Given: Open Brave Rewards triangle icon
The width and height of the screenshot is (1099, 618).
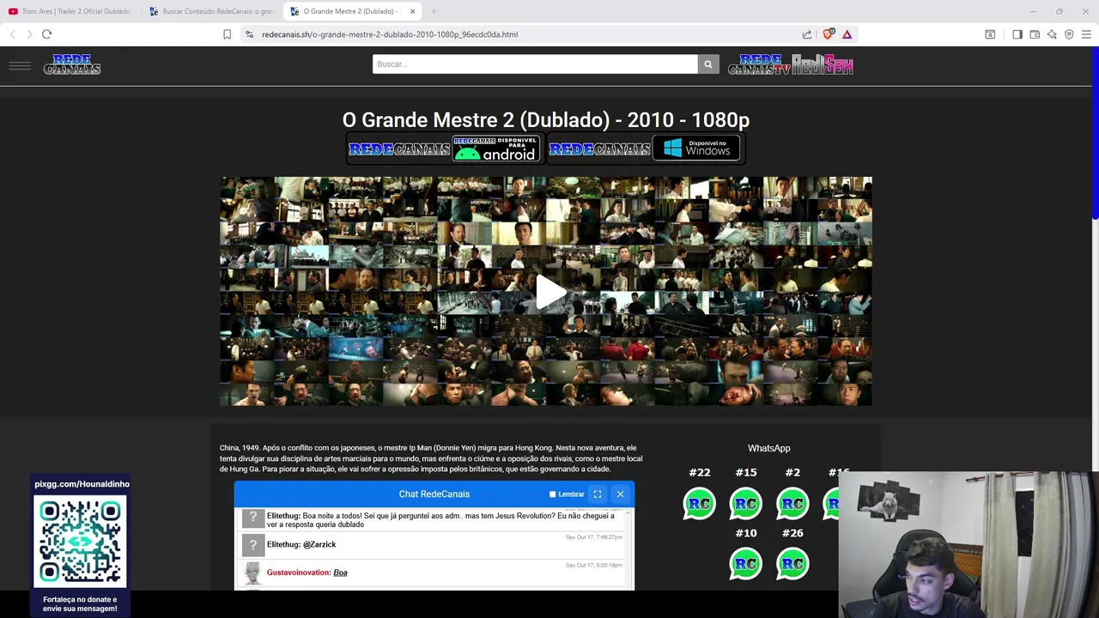Looking at the screenshot, I should [x=847, y=34].
